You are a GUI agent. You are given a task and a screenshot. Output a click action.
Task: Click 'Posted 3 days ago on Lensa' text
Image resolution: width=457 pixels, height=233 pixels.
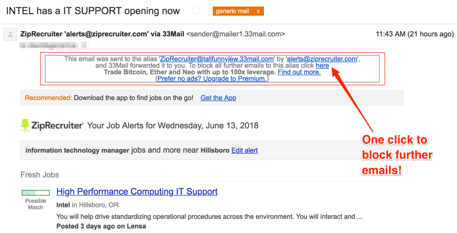click(x=101, y=226)
